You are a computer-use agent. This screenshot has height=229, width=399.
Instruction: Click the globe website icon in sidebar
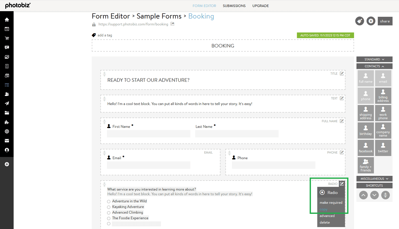tap(7, 131)
